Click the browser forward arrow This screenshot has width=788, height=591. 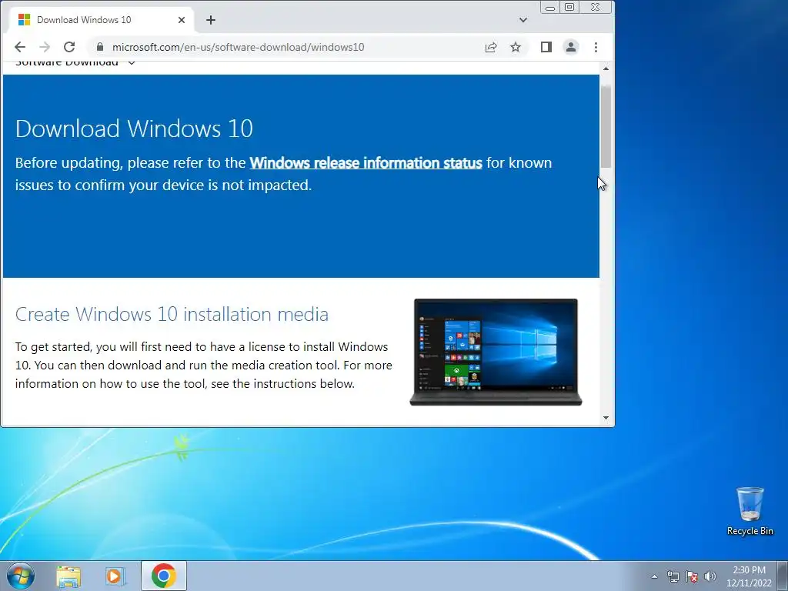click(45, 47)
